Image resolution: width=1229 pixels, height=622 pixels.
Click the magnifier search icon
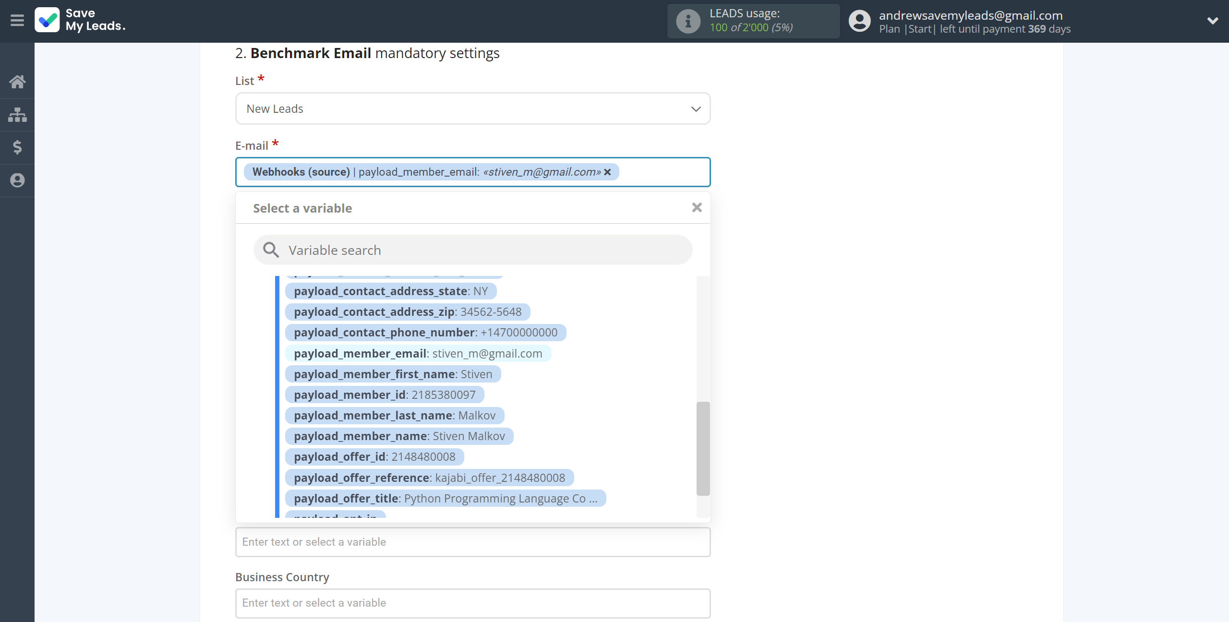click(271, 250)
